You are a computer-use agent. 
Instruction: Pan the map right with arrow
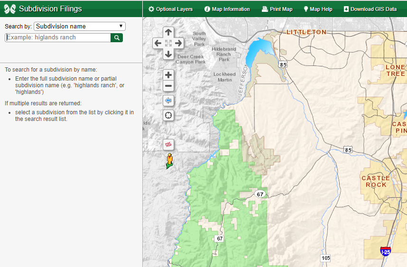[179, 43]
